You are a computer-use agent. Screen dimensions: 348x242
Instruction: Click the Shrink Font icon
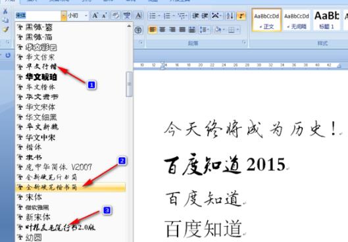point(104,16)
